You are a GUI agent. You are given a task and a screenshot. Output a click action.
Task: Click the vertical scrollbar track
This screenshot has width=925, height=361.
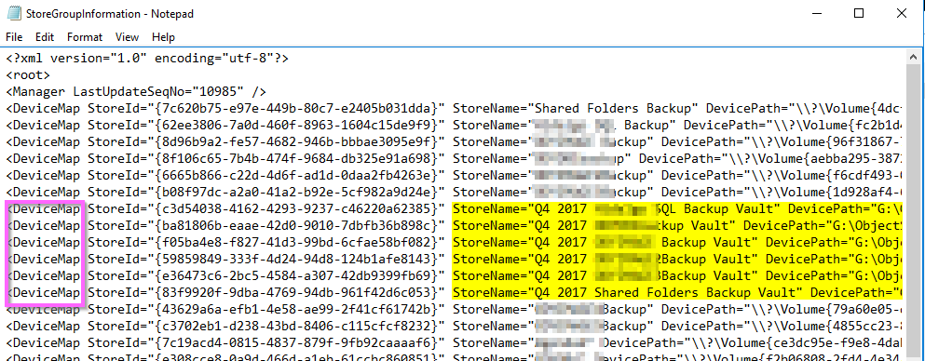pos(913,212)
